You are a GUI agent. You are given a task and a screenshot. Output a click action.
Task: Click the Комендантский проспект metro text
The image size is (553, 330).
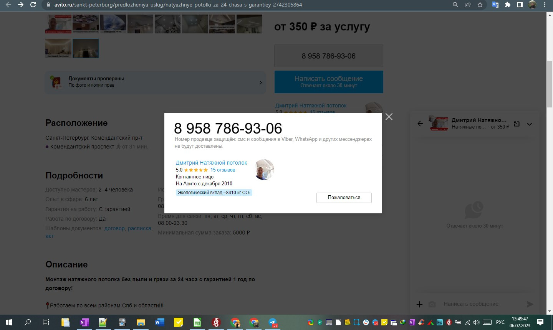(82, 147)
